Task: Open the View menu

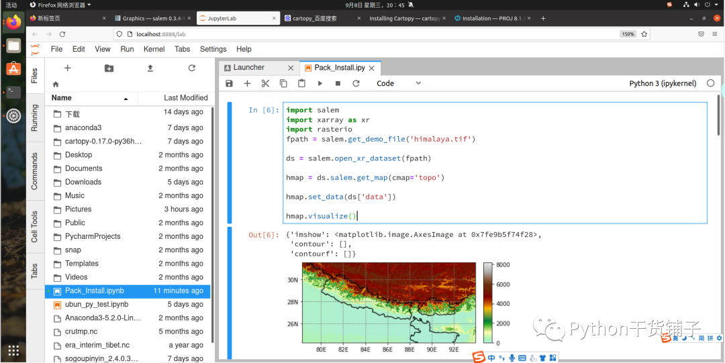Action: tap(103, 49)
